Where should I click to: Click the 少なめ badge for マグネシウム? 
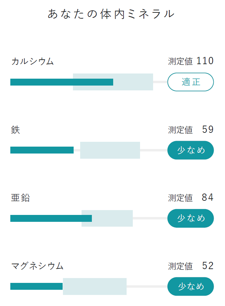pyautogui.click(x=191, y=286)
